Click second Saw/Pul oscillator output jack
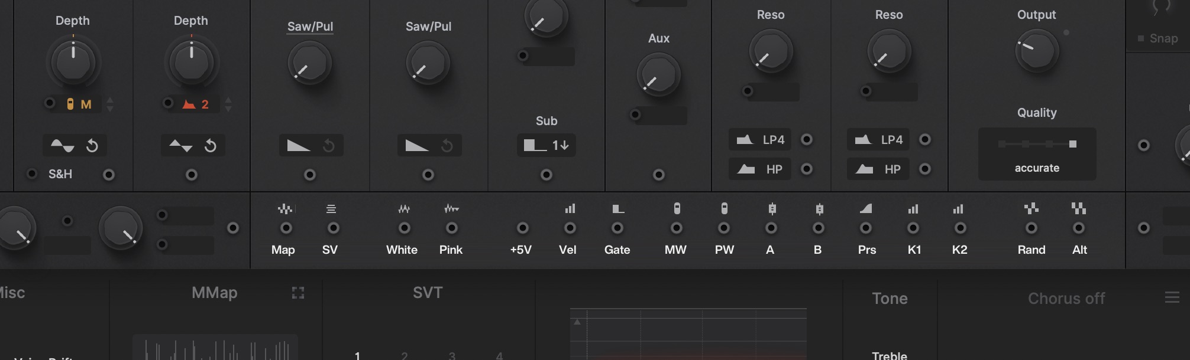1190x360 pixels. click(428, 175)
